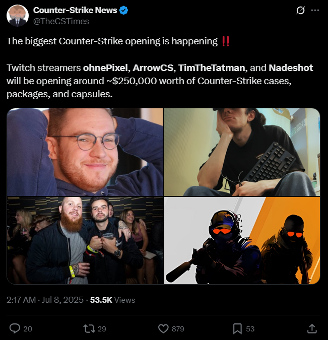Open the Counter-Strike News display name
This screenshot has width=328, height=340.
tap(75, 10)
